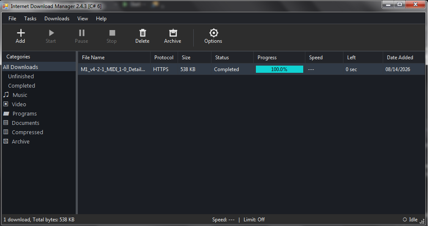Sort by Protocol column header
The height and width of the screenshot is (226, 428).
click(x=164, y=58)
